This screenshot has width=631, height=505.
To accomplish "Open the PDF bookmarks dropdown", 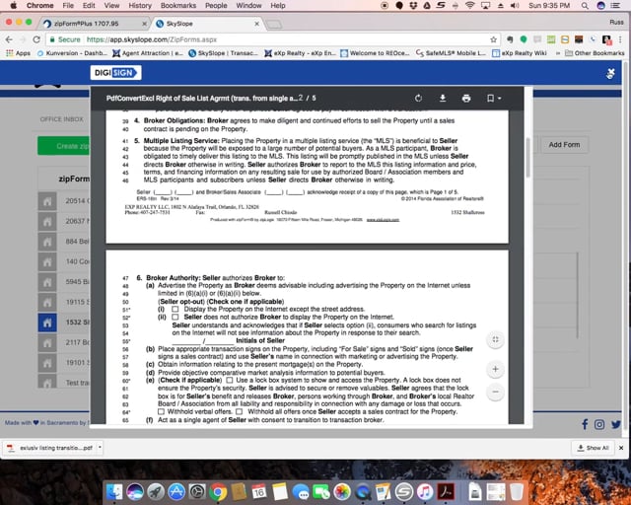I will click(493, 99).
